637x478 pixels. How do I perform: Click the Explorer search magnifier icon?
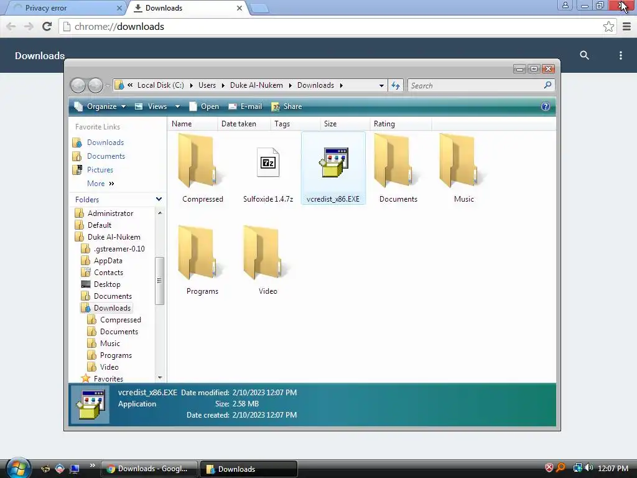(547, 85)
